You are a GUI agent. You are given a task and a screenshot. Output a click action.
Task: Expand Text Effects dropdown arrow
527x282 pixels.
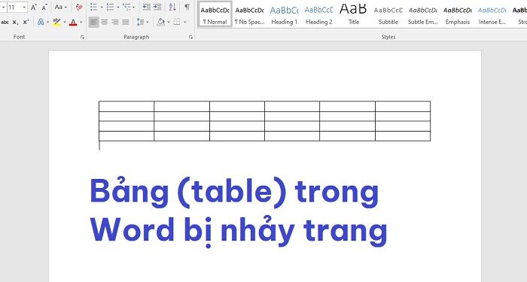(47, 23)
